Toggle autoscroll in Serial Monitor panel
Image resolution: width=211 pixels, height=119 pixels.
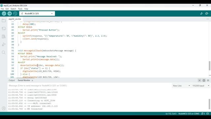point(199,80)
